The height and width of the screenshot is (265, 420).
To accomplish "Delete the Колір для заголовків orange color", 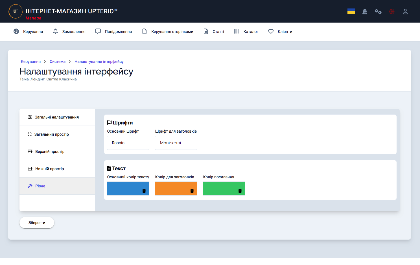I will pos(192,191).
